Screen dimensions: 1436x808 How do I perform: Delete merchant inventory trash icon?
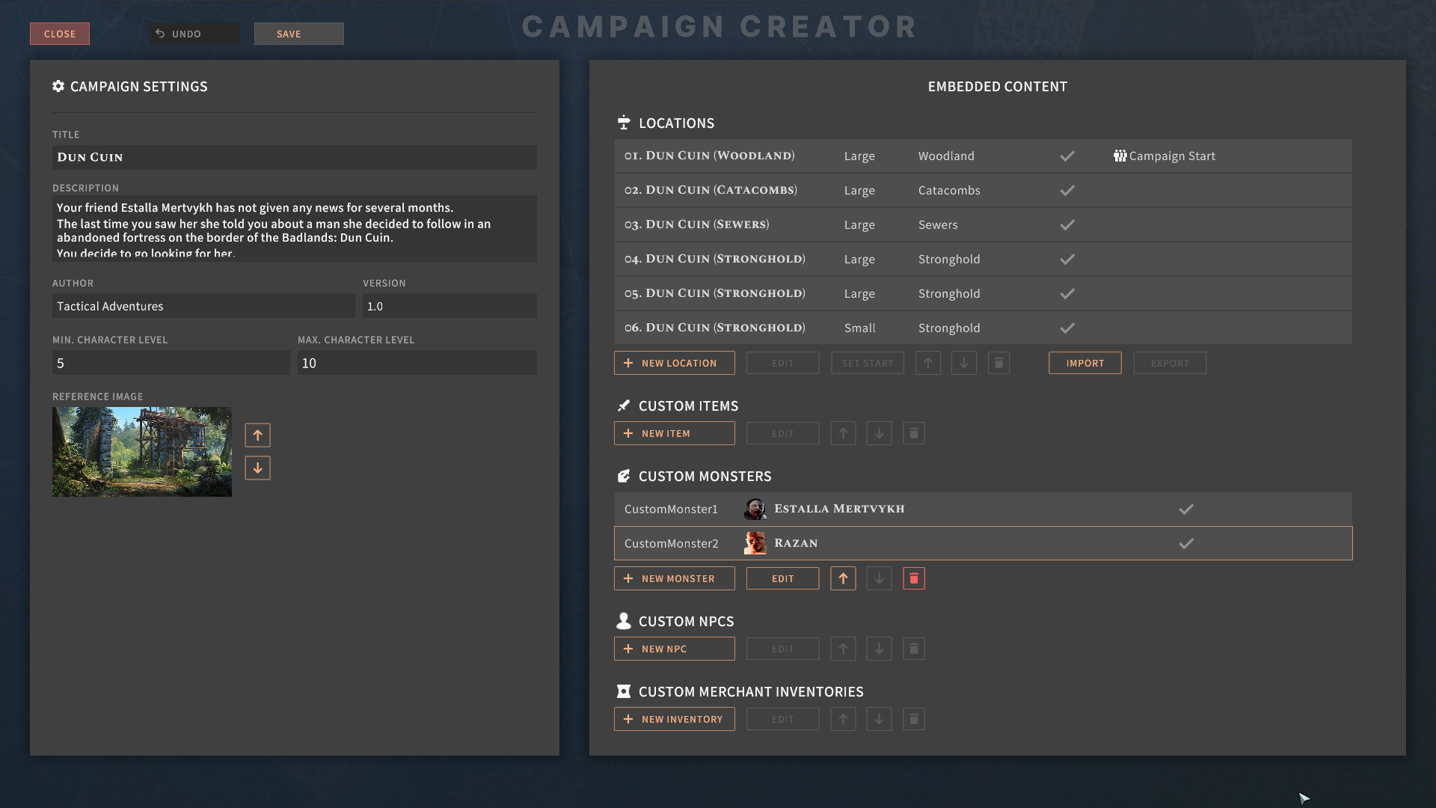click(x=914, y=719)
